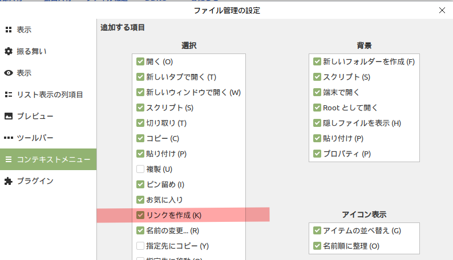Uncheck 名前順に整理 (O) option

pyautogui.click(x=317, y=246)
